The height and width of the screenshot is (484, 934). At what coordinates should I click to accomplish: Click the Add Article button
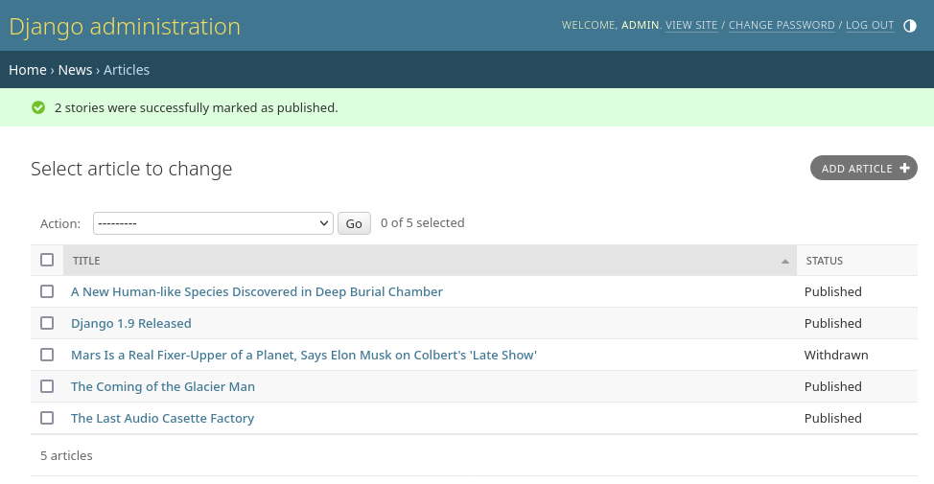pyautogui.click(x=862, y=169)
